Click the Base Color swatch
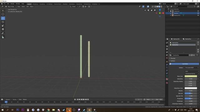 point(191,76)
